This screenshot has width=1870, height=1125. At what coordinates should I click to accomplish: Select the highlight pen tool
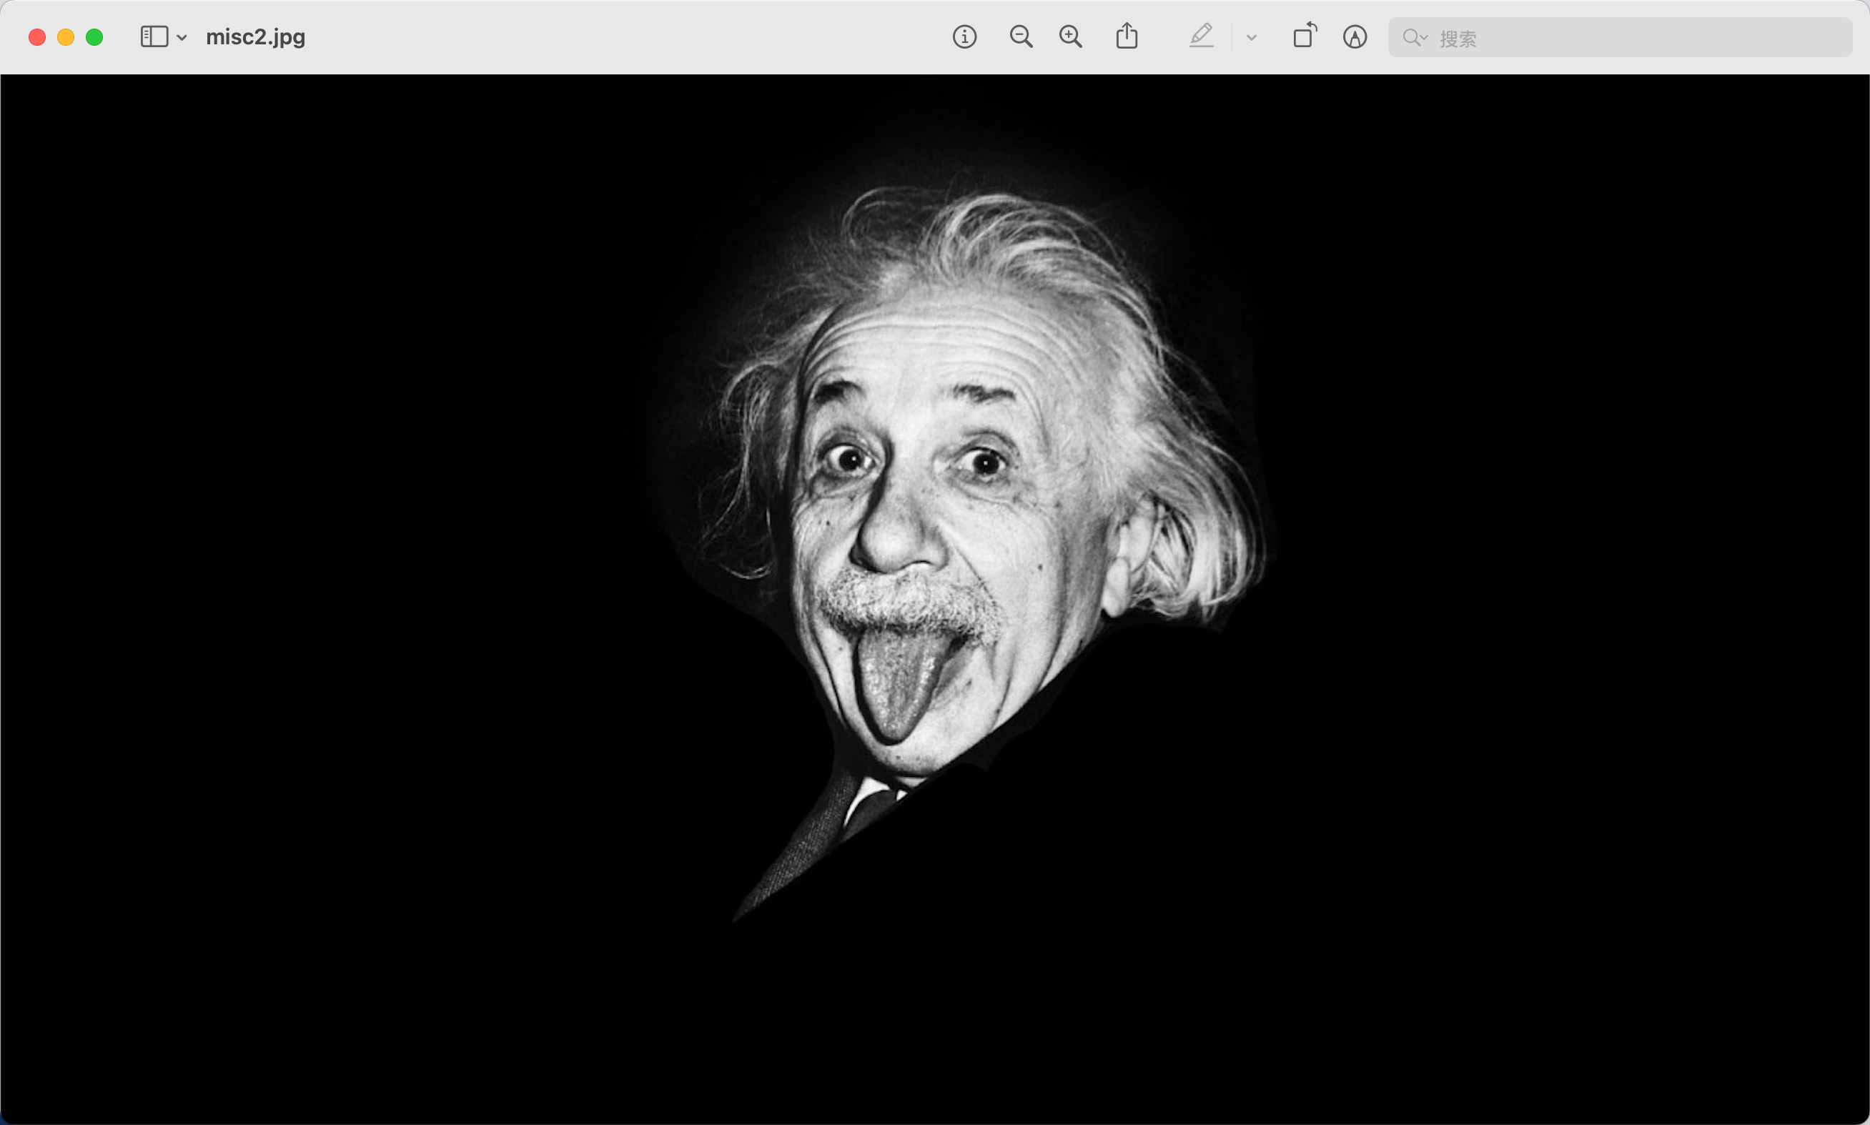[x=1201, y=36]
